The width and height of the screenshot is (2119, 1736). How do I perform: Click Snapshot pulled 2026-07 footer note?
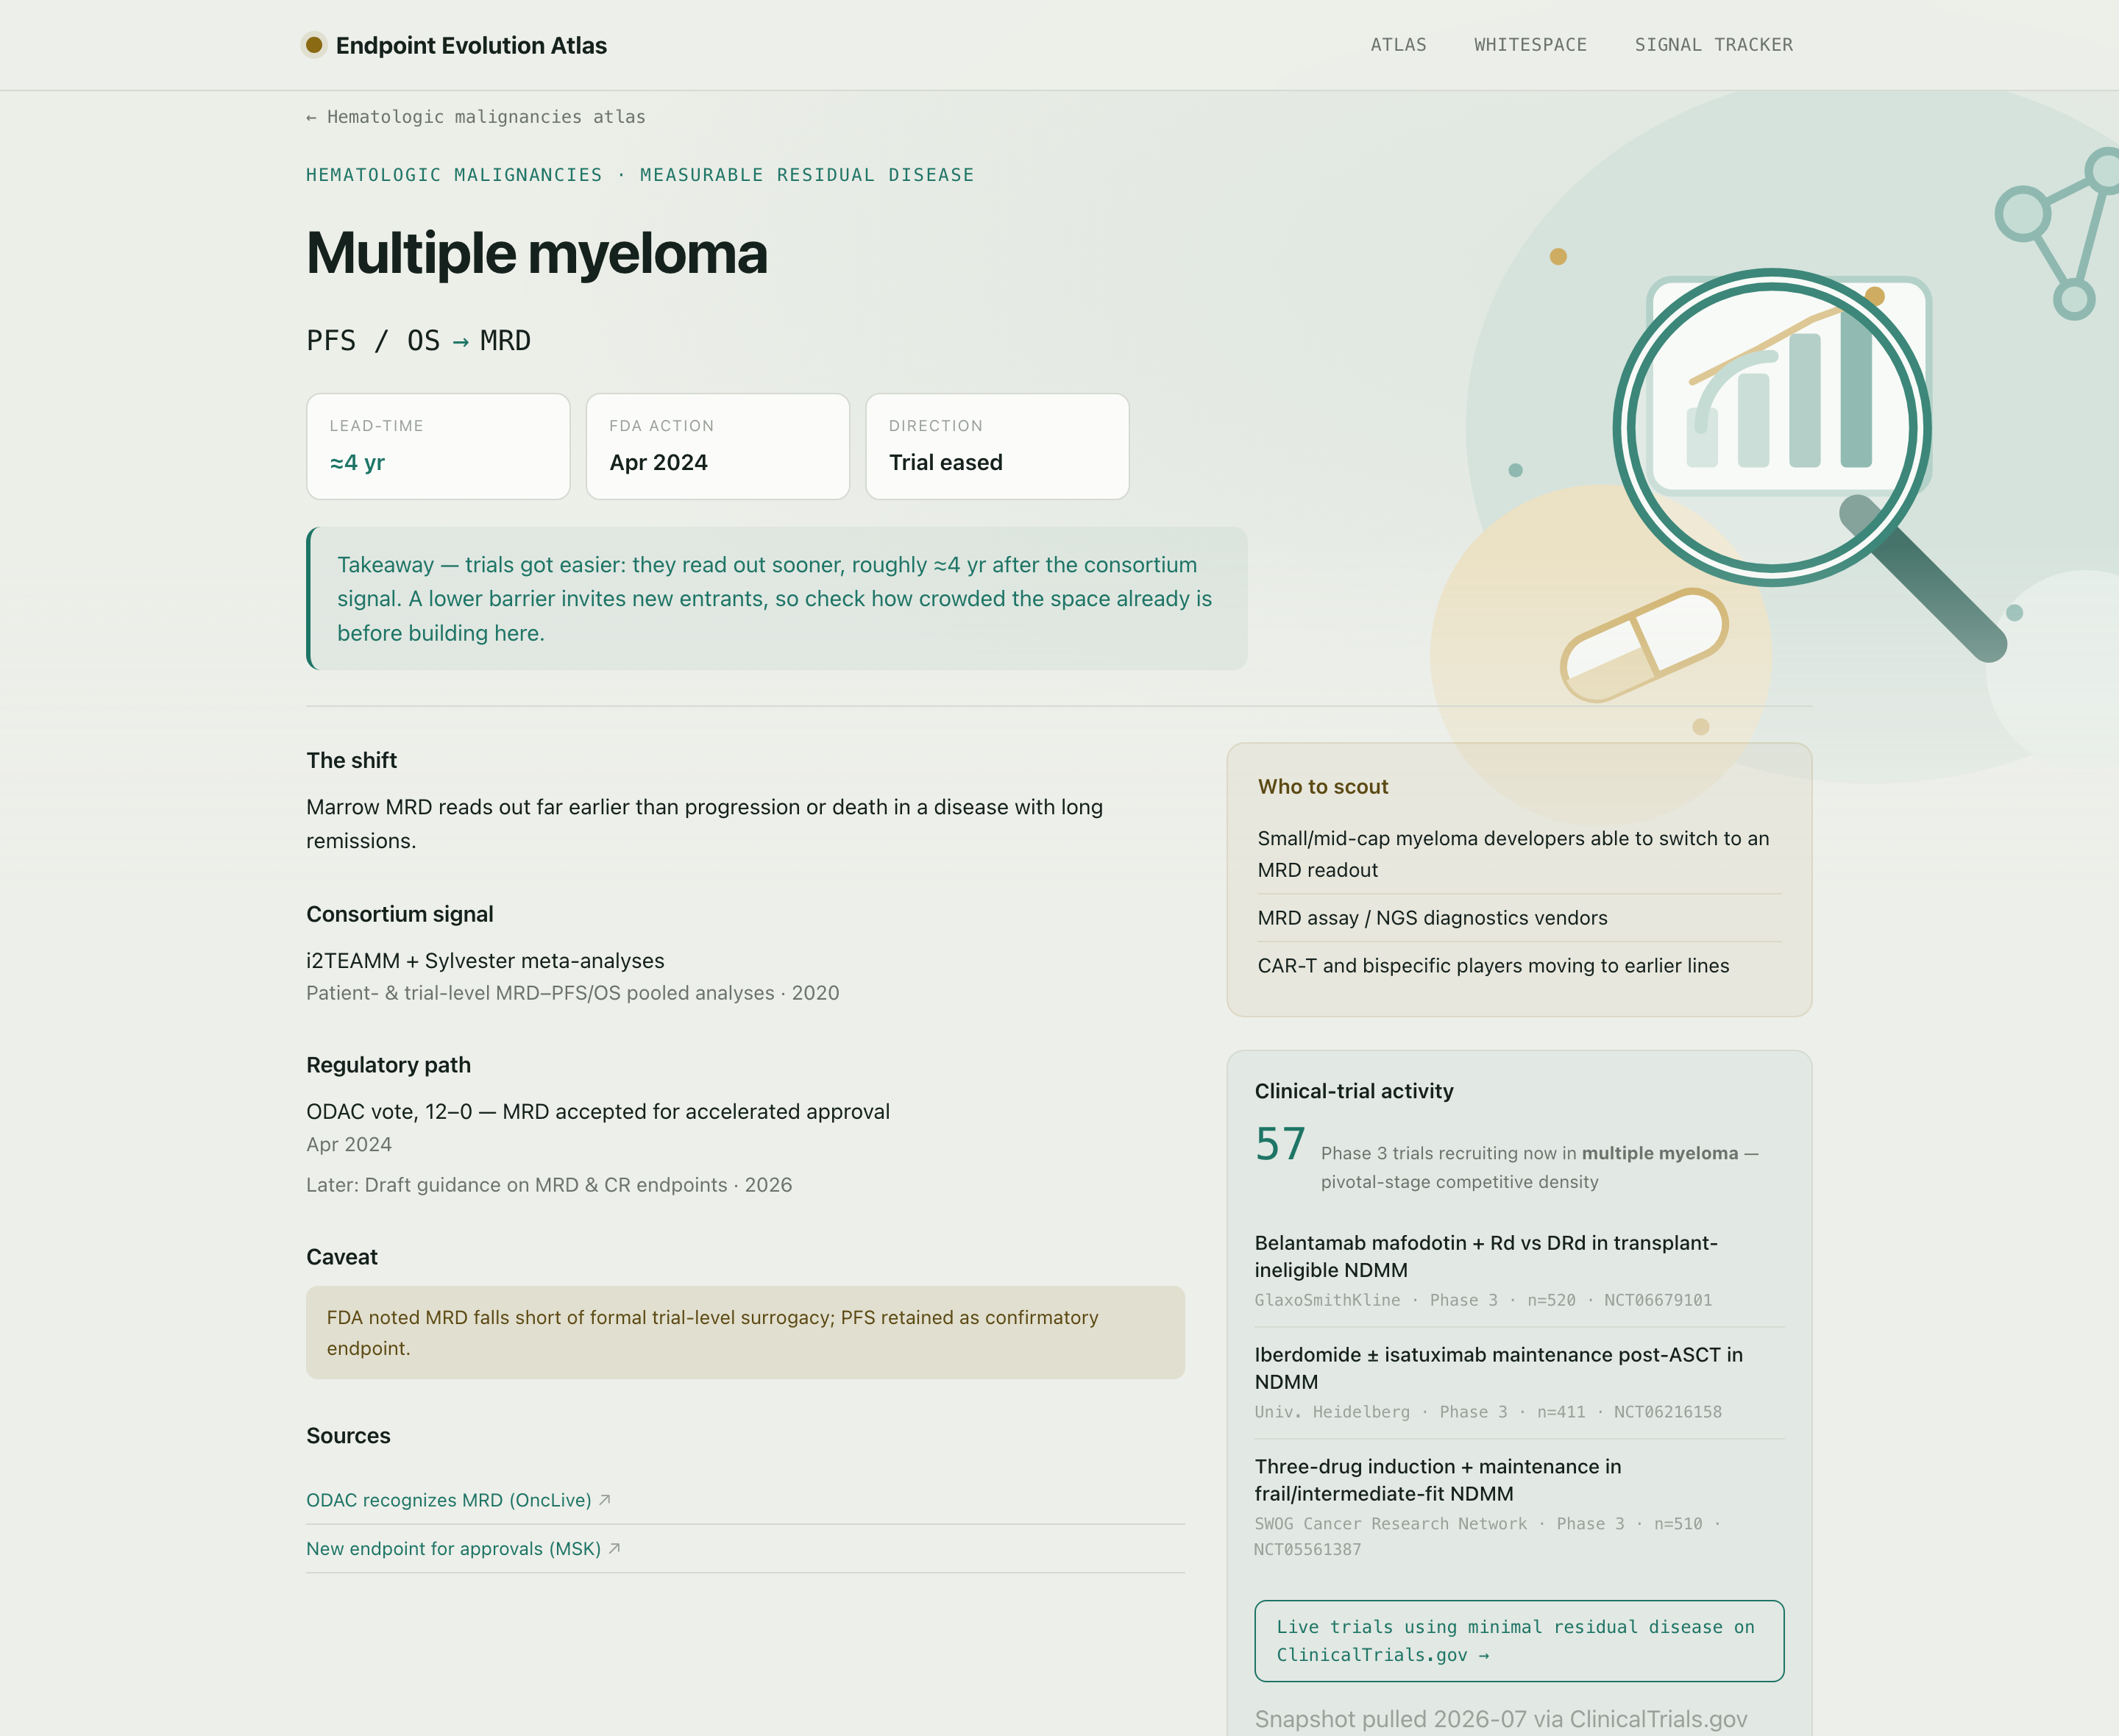[x=1501, y=1719]
